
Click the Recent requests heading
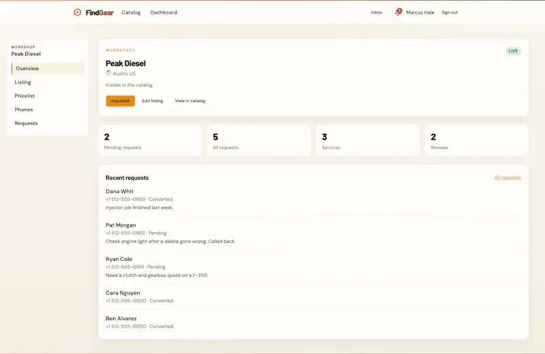(127, 178)
